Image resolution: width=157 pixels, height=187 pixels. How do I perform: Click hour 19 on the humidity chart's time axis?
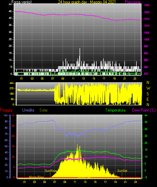pos(115,182)
